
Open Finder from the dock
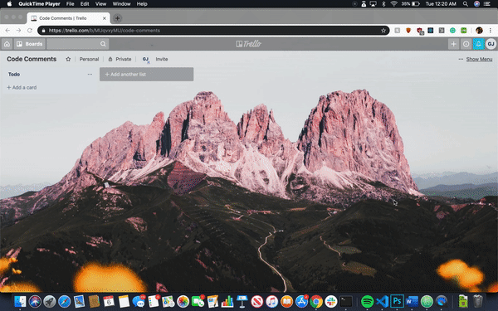(20, 302)
